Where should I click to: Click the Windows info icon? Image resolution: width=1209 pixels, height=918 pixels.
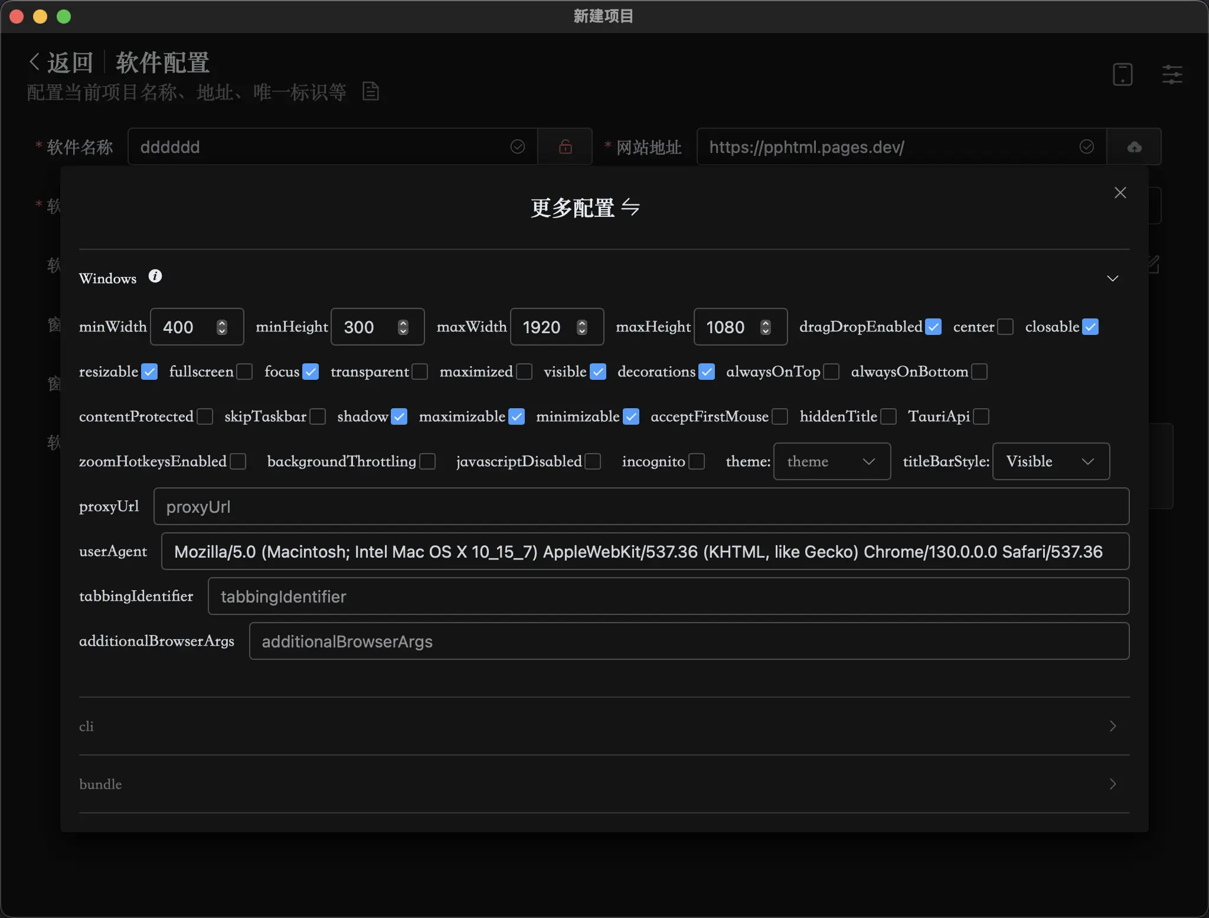click(x=155, y=276)
